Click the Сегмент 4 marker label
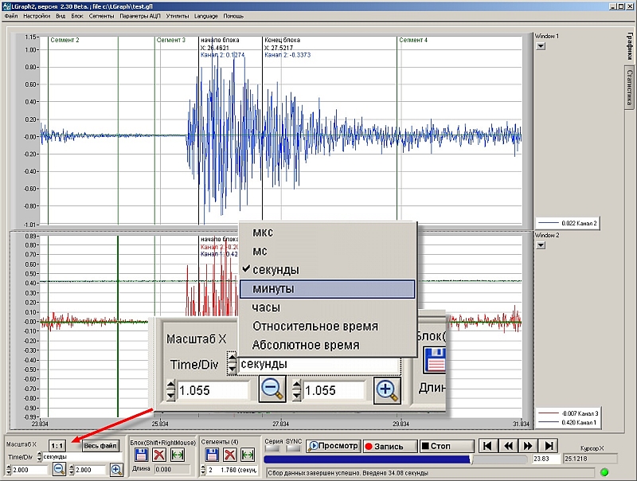Viewport: 637px width, 481px height. coord(413,41)
